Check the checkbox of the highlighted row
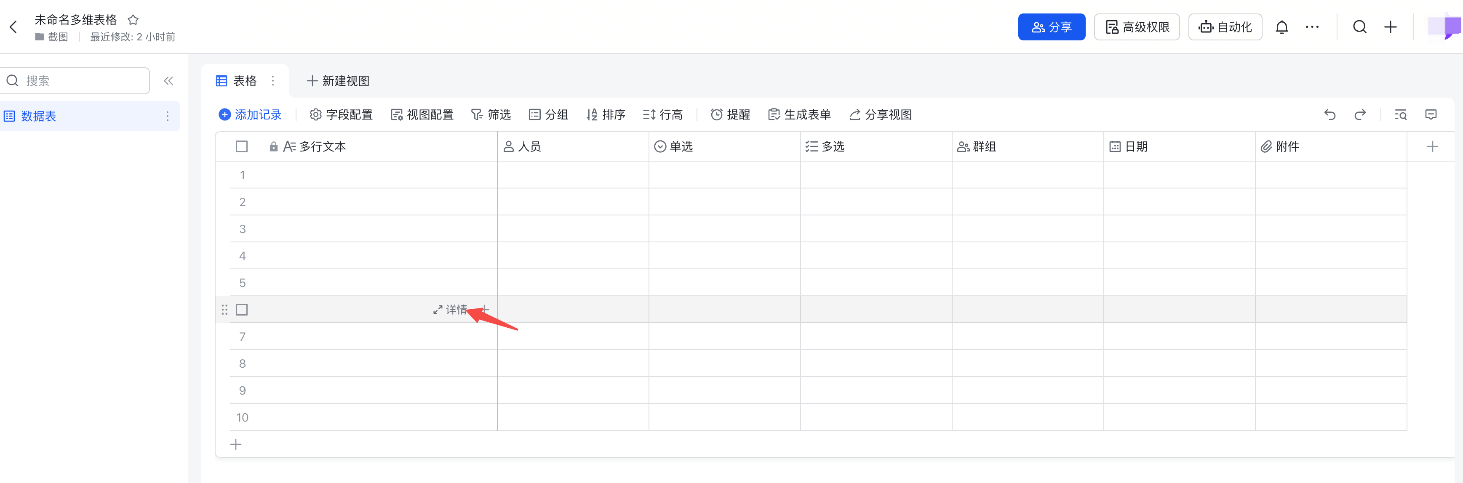Image resolution: width=1463 pixels, height=483 pixels. pos(241,309)
